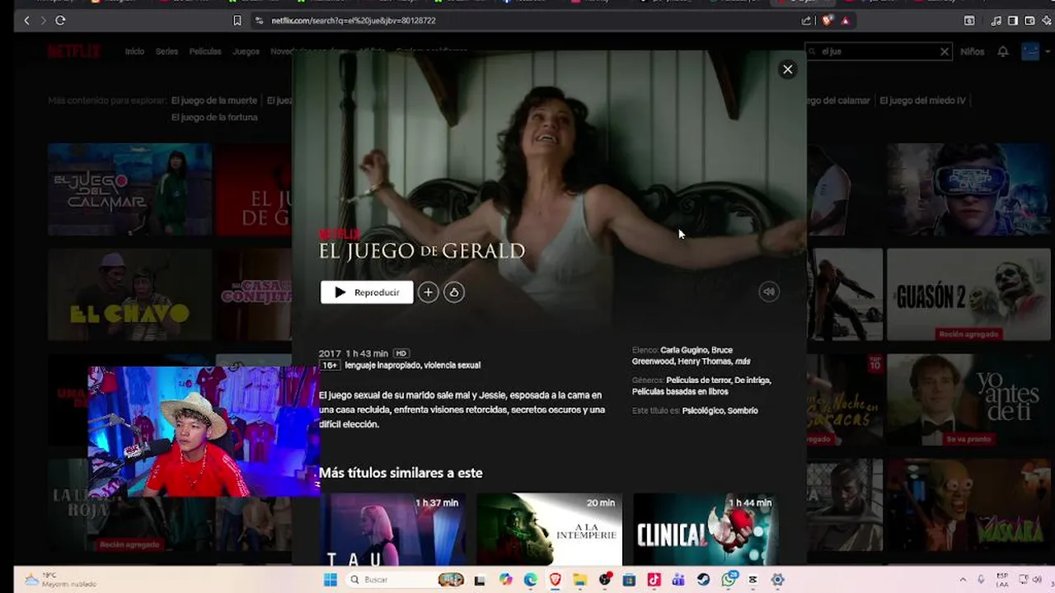Viewport: 1055px width, 593px height.
Task: Open the Carla Gugino cast link
Action: point(684,350)
